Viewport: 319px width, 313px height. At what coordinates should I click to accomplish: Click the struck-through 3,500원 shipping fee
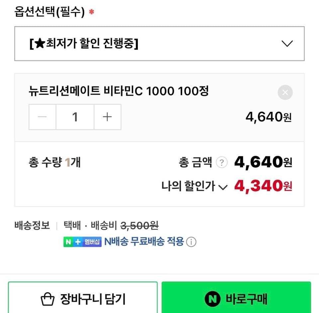coord(139,226)
